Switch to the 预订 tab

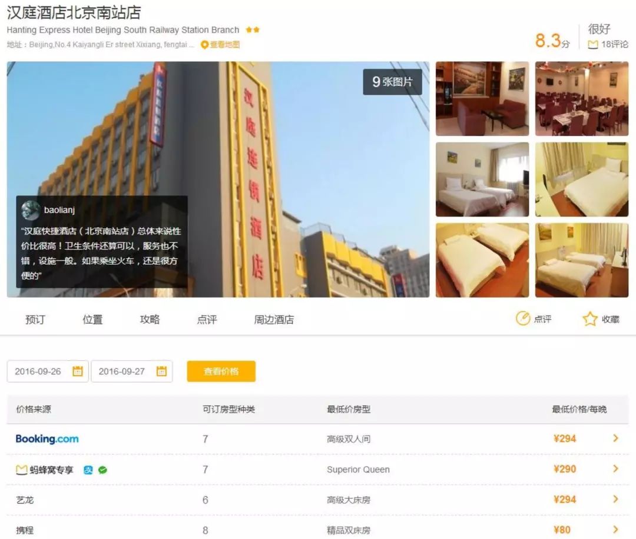(35, 320)
